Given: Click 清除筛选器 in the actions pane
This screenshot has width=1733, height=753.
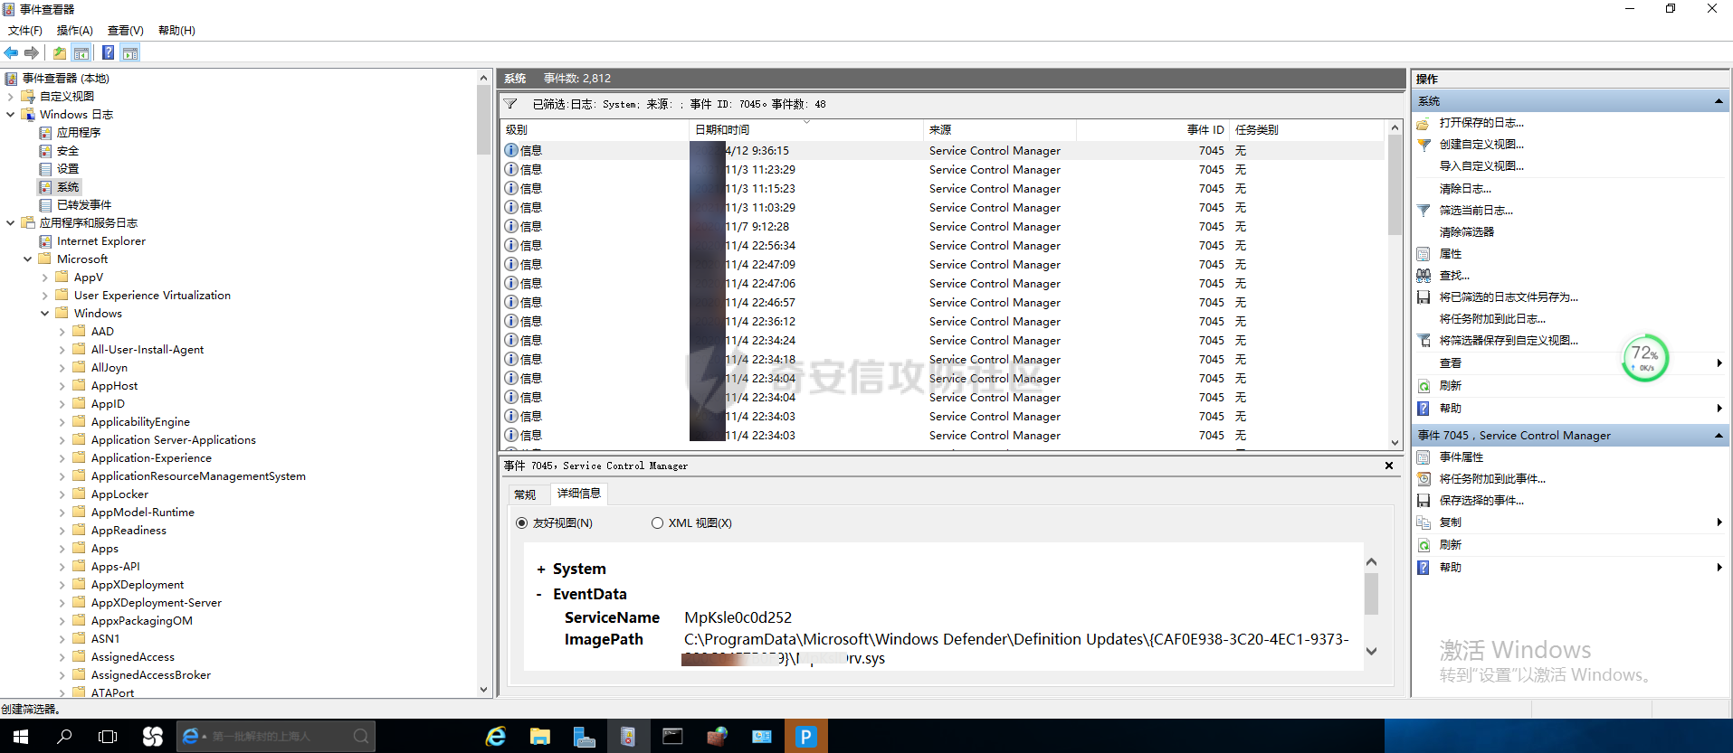Looking at the screenshot, I should [x=1466, y=232].
